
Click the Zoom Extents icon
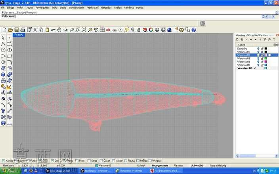(x=84, y=30)
